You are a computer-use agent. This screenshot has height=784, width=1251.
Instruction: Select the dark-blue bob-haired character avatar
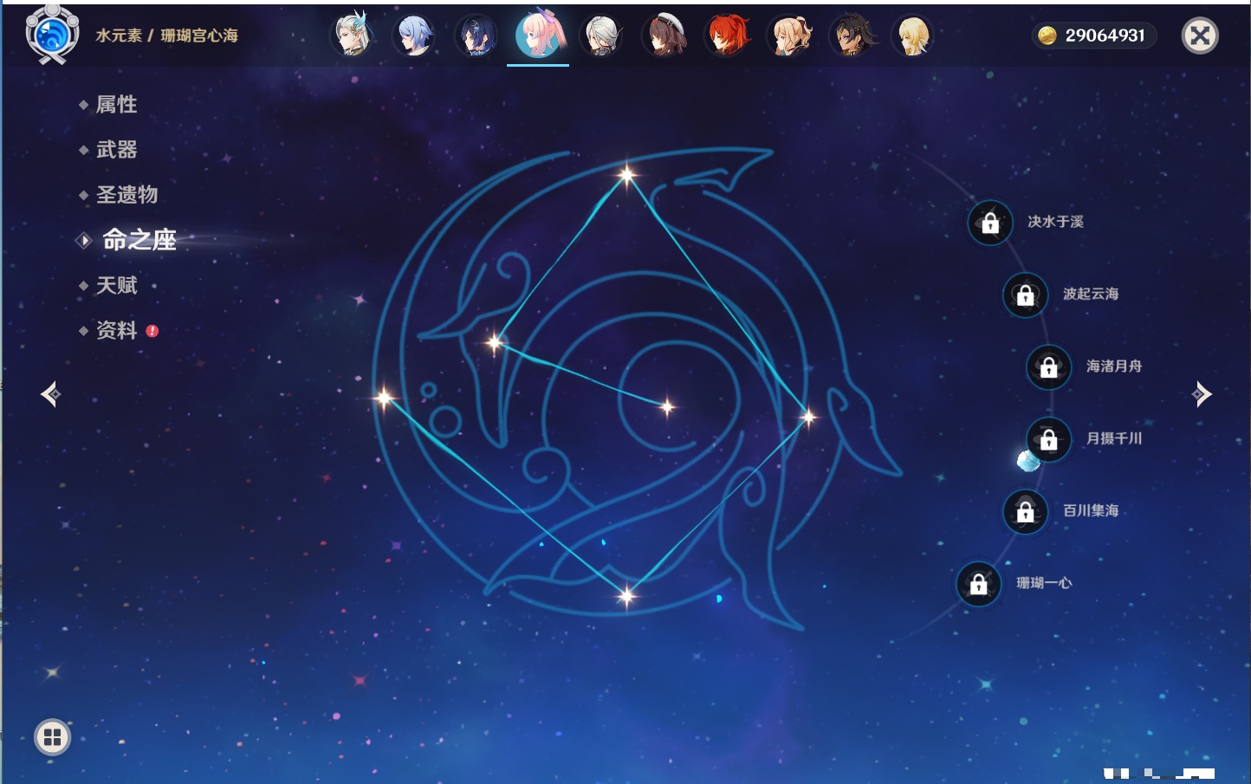point(476,36)
